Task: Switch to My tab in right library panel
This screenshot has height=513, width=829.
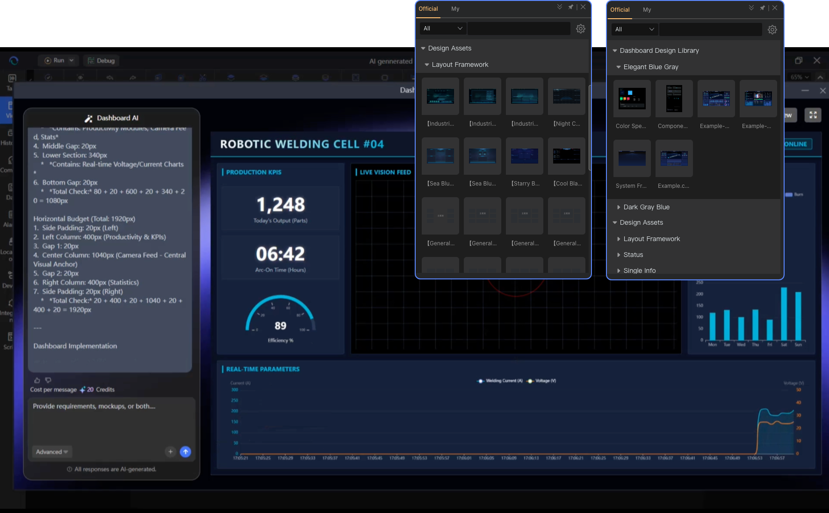Action: click(647, 10)
